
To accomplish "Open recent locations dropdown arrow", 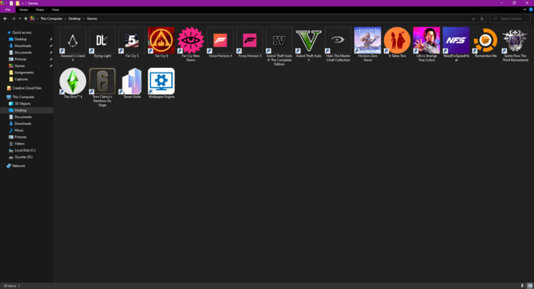I will coord(20,19).
